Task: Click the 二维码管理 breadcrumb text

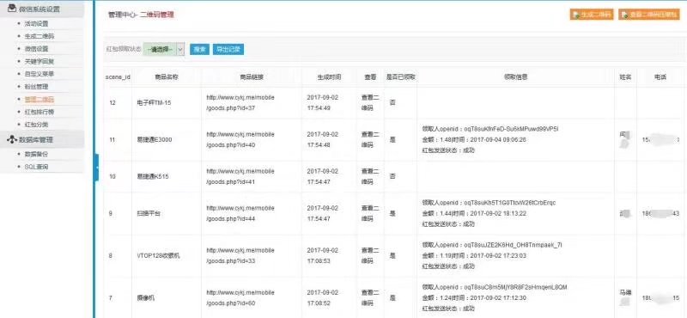Action: click(157, 15)
